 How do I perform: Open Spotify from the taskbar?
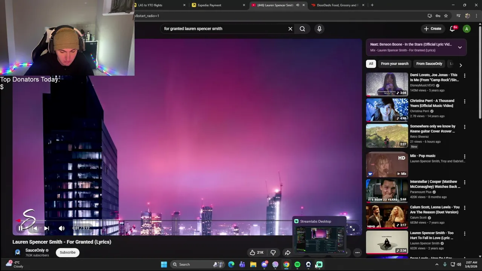297,265
